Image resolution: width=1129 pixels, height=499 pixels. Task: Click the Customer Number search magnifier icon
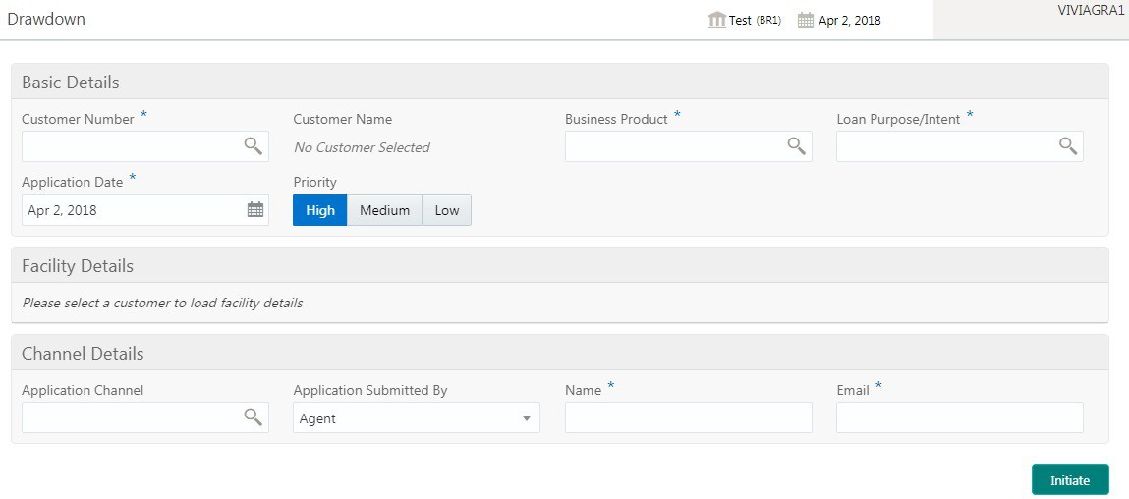(253, 146)
